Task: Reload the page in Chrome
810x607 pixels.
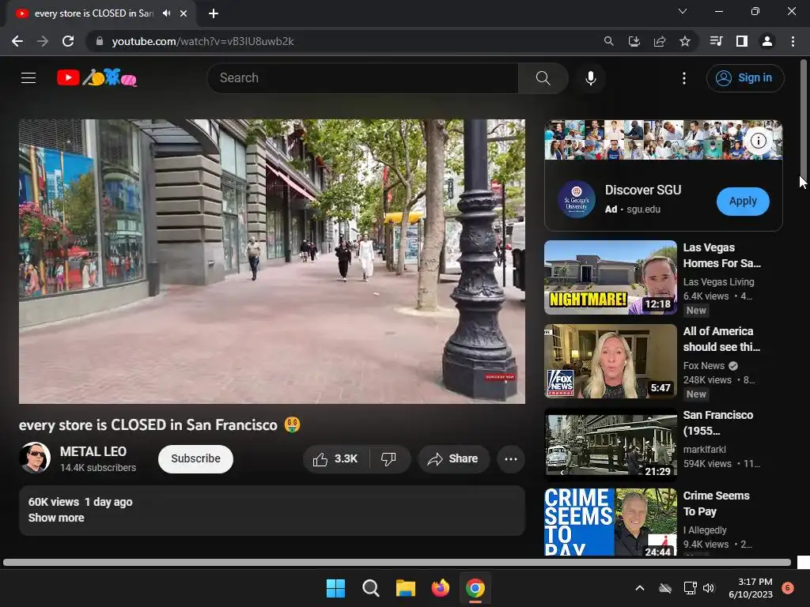Action: click(68, 41)
